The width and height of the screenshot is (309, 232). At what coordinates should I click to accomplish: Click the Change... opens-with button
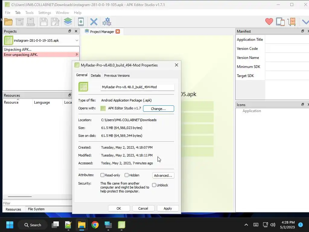(x=158, y=109)
